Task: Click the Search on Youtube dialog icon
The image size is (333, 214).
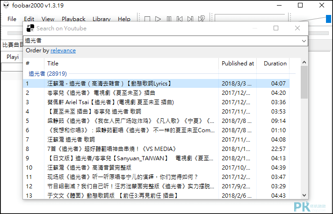Action: pyautogui.click(x=30, y=28)
